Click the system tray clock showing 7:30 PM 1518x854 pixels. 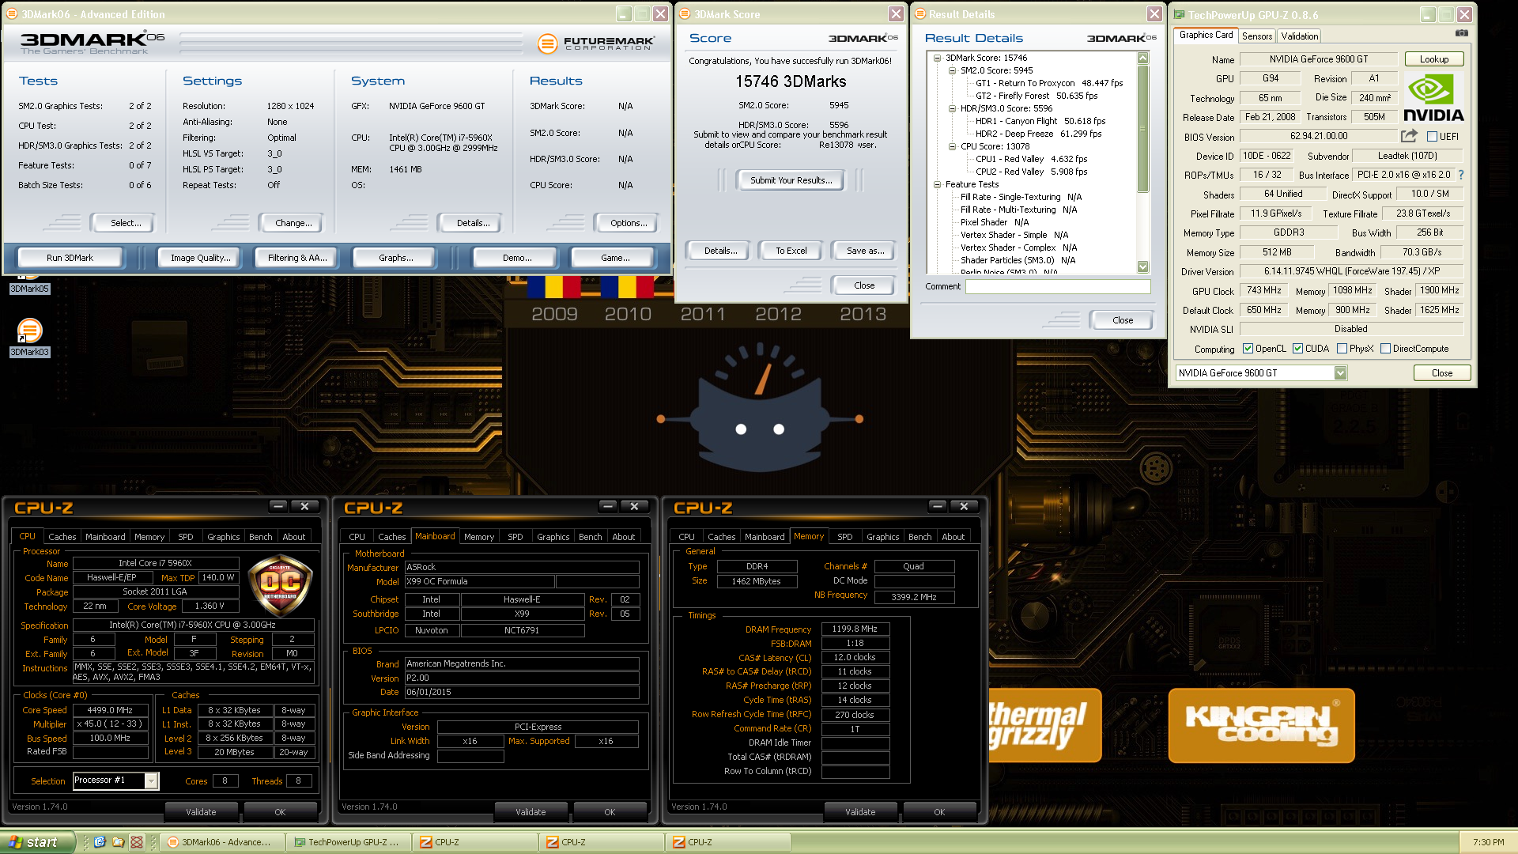pyautogui.click(x=1488, y=842)
